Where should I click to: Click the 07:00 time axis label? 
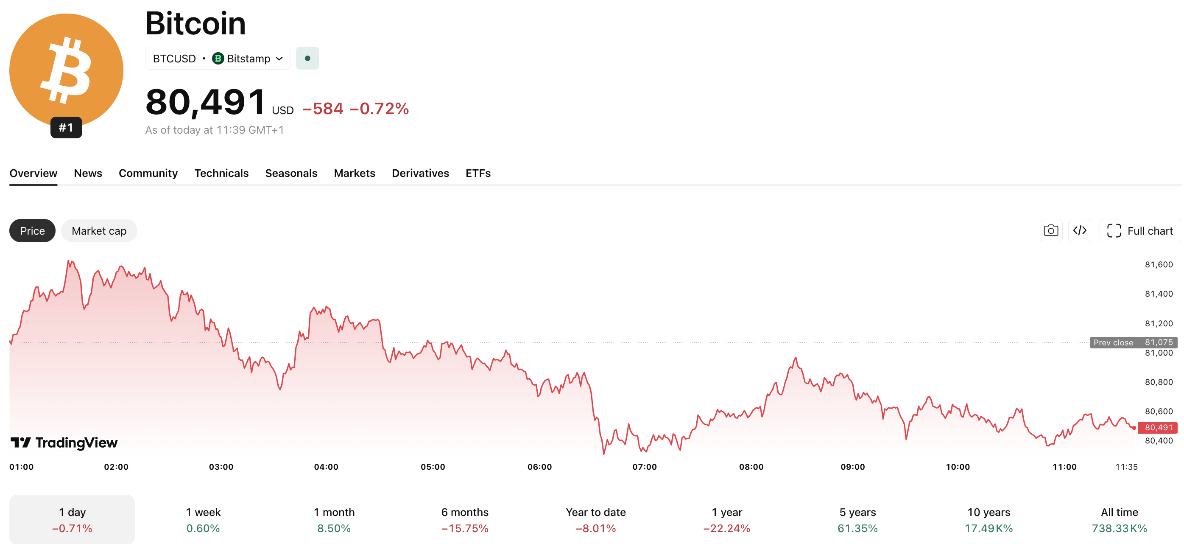click(x=645, y=467)
